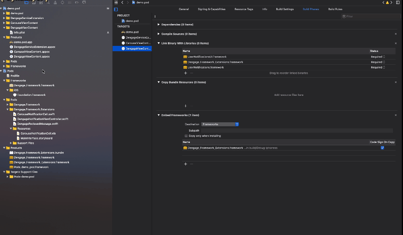Switch to the Build Settings tab
Image resolution: width=403 pixels, height=235 pixels.
click(285, 9)
